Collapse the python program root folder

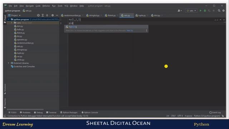point(9,19)
